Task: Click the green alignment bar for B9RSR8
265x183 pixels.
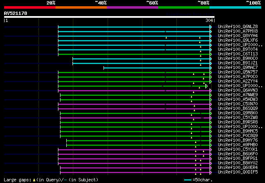Action: click(136, 122)
